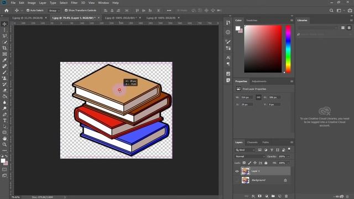
Task: Select the Frame tool
Action: (x=4, y=54)
